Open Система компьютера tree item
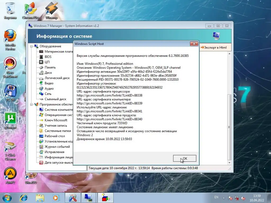The image size is (271, 203). (x=58, y=110)
